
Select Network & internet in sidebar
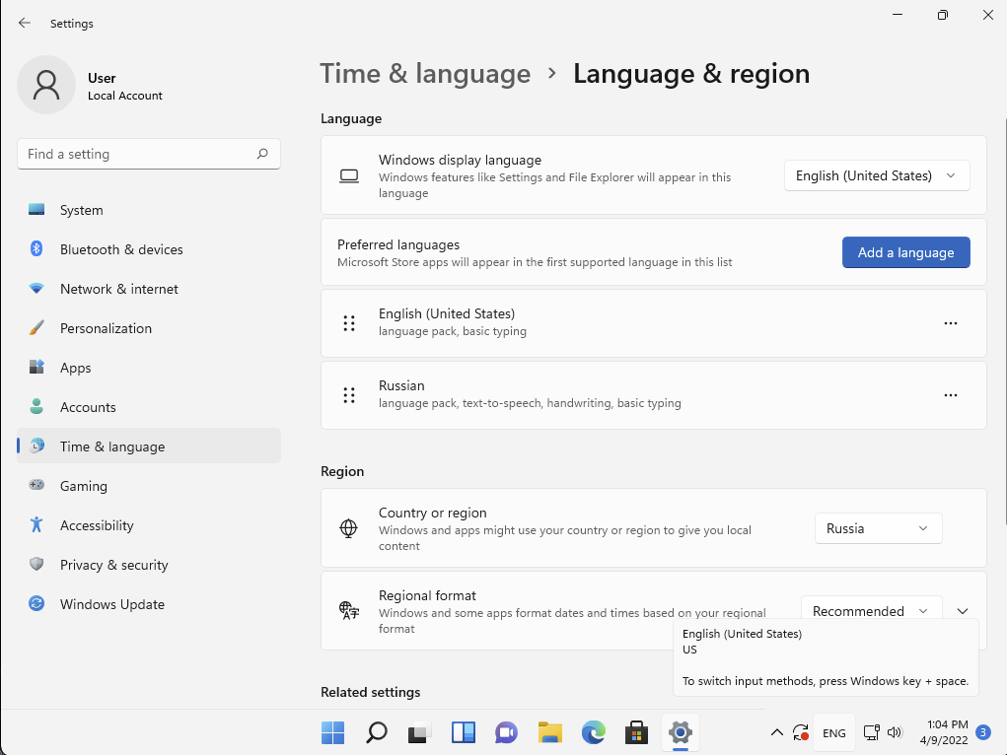coord(149,289)
